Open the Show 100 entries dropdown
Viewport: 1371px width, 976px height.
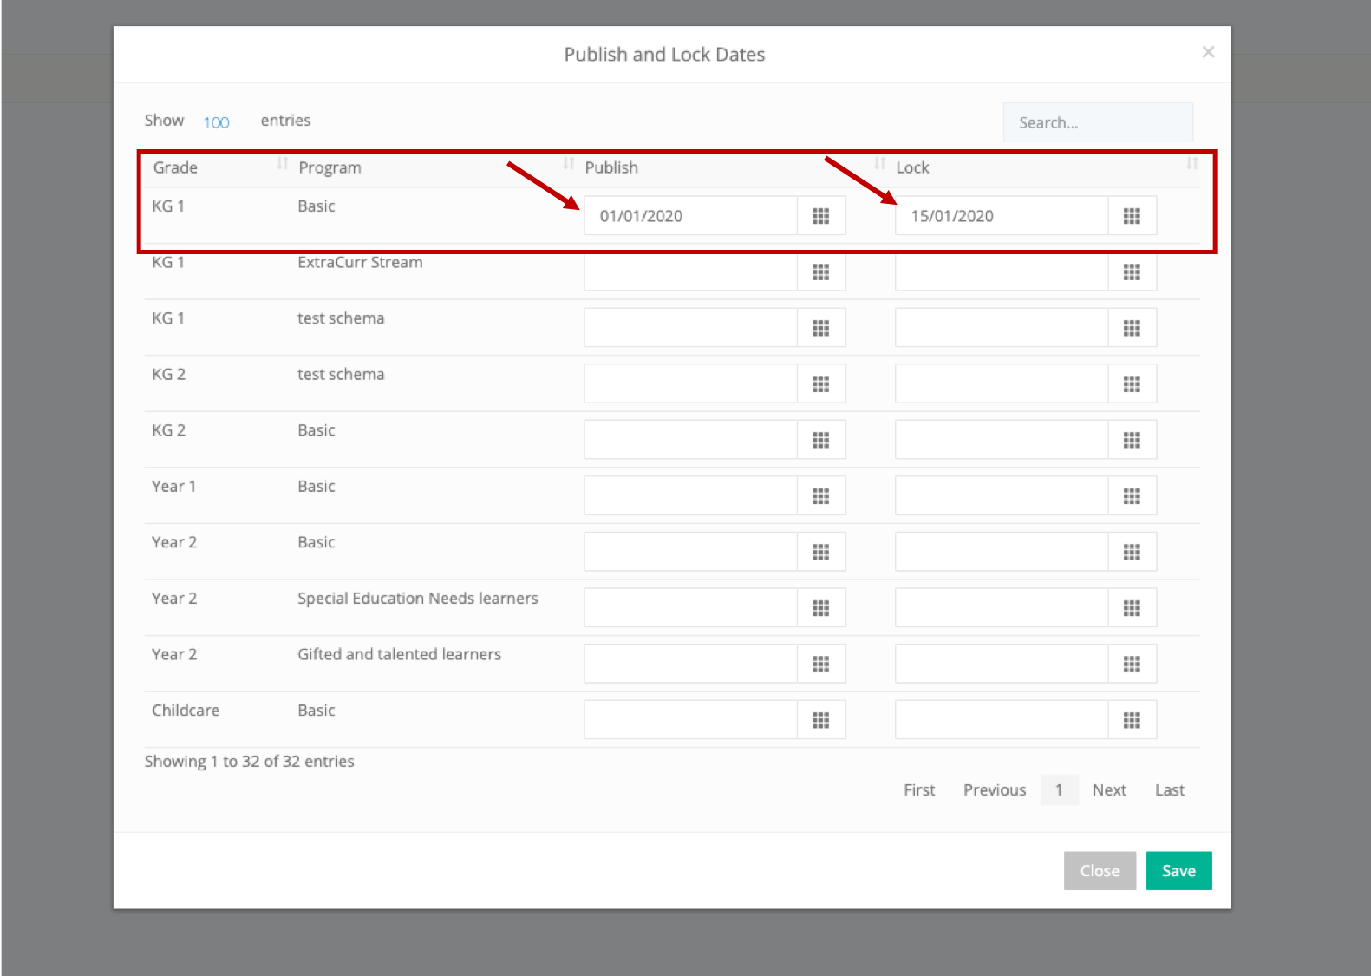(217, 122)
